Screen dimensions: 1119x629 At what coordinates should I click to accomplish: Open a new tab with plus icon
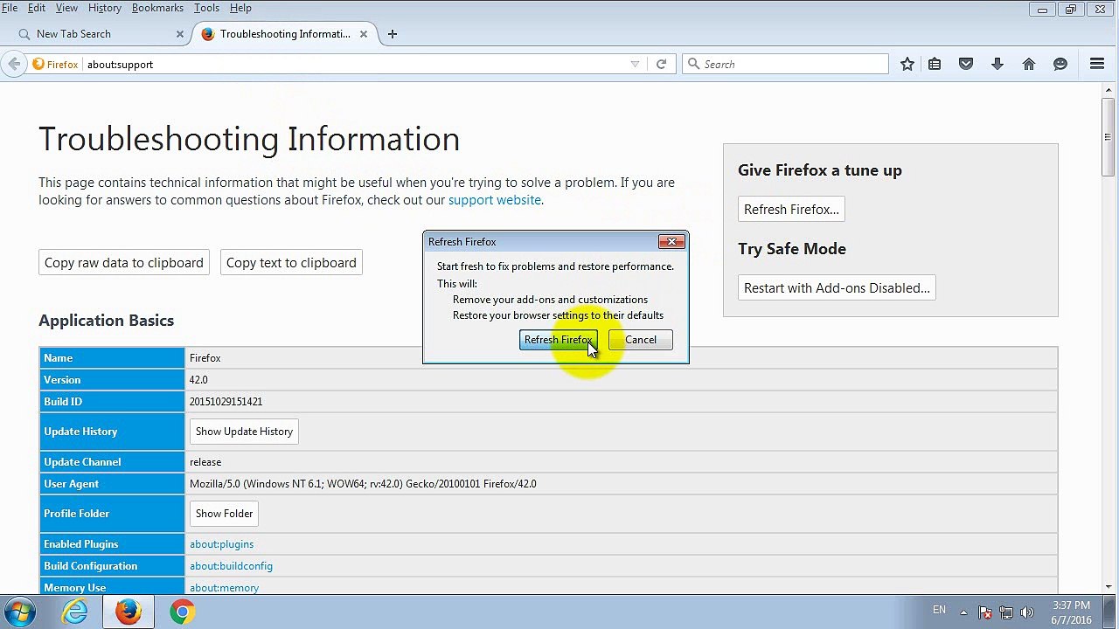pos(393,34)
